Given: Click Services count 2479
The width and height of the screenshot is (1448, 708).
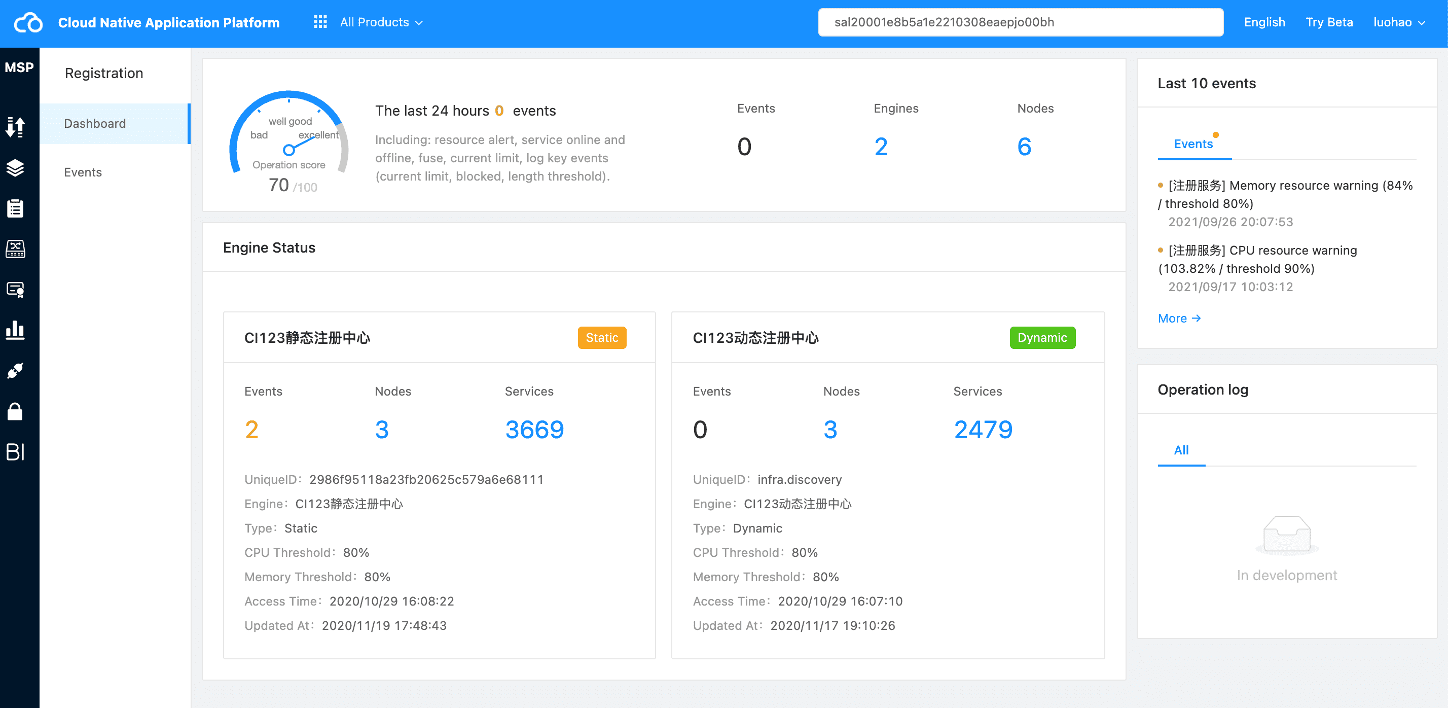Looking at the screenshot, I should tap(983, 430).
